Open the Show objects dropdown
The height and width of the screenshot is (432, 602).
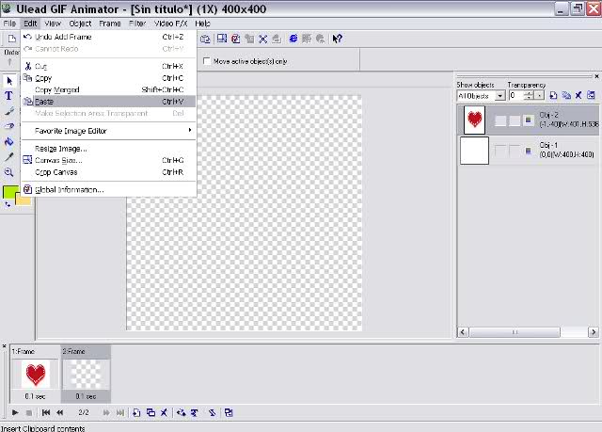[x=499, y=96]
